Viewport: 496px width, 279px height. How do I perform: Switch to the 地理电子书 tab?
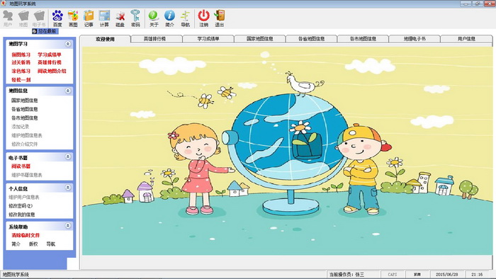tap(415, 39)
